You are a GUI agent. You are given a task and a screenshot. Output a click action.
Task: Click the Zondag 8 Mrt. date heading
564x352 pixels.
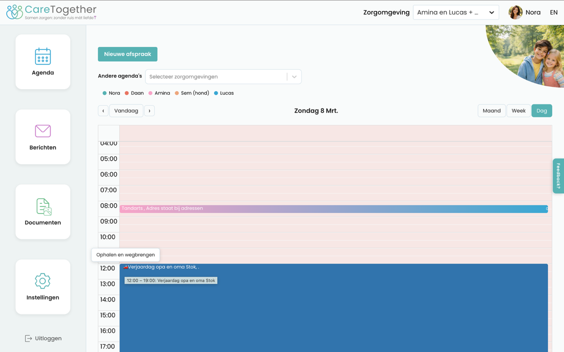(316, 111)
